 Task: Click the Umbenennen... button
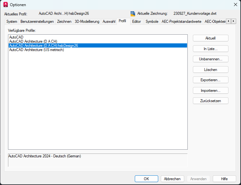coord(211,59)
